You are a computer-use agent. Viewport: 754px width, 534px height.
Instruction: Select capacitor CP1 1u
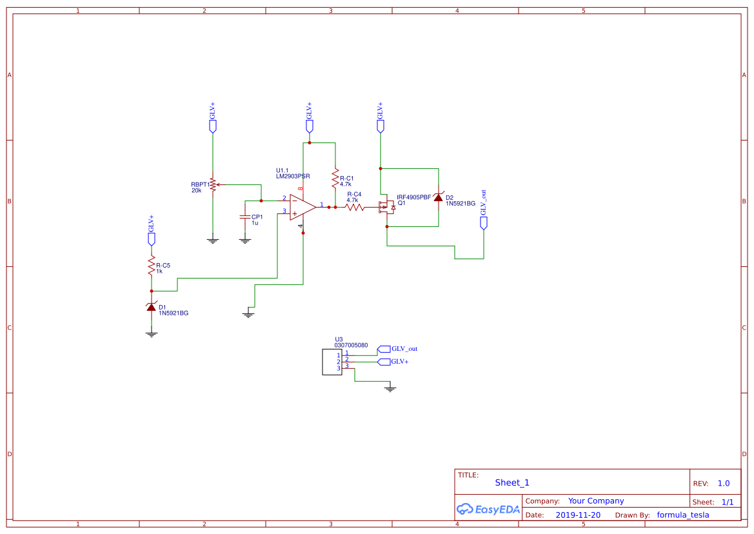(x=245, y=216)
